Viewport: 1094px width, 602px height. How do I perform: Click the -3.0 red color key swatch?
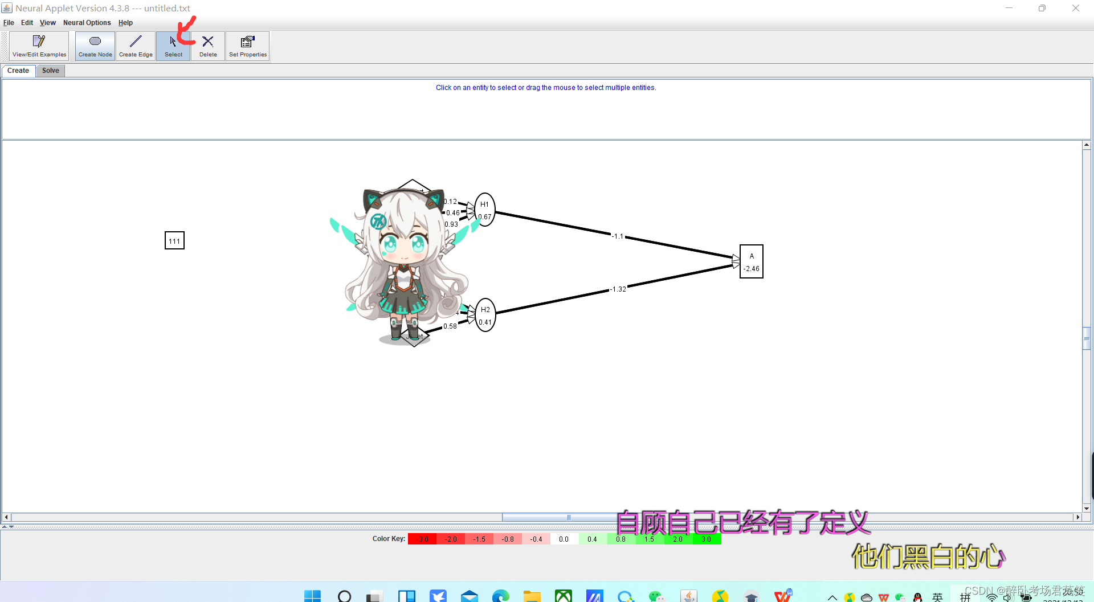coord(422,539)
